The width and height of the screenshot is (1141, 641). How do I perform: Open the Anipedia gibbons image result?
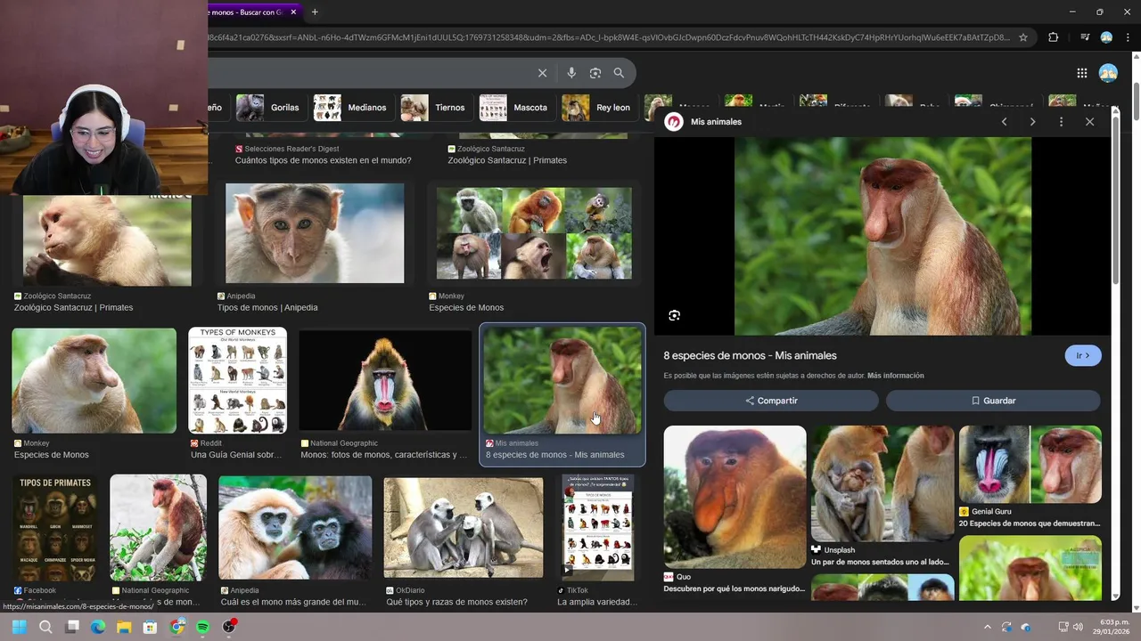295,528
